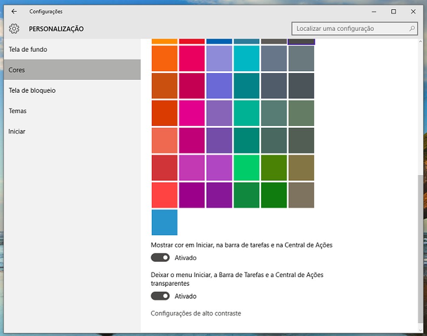
Task: Click the magnifier icon in the search box
Action: [412, 29]
